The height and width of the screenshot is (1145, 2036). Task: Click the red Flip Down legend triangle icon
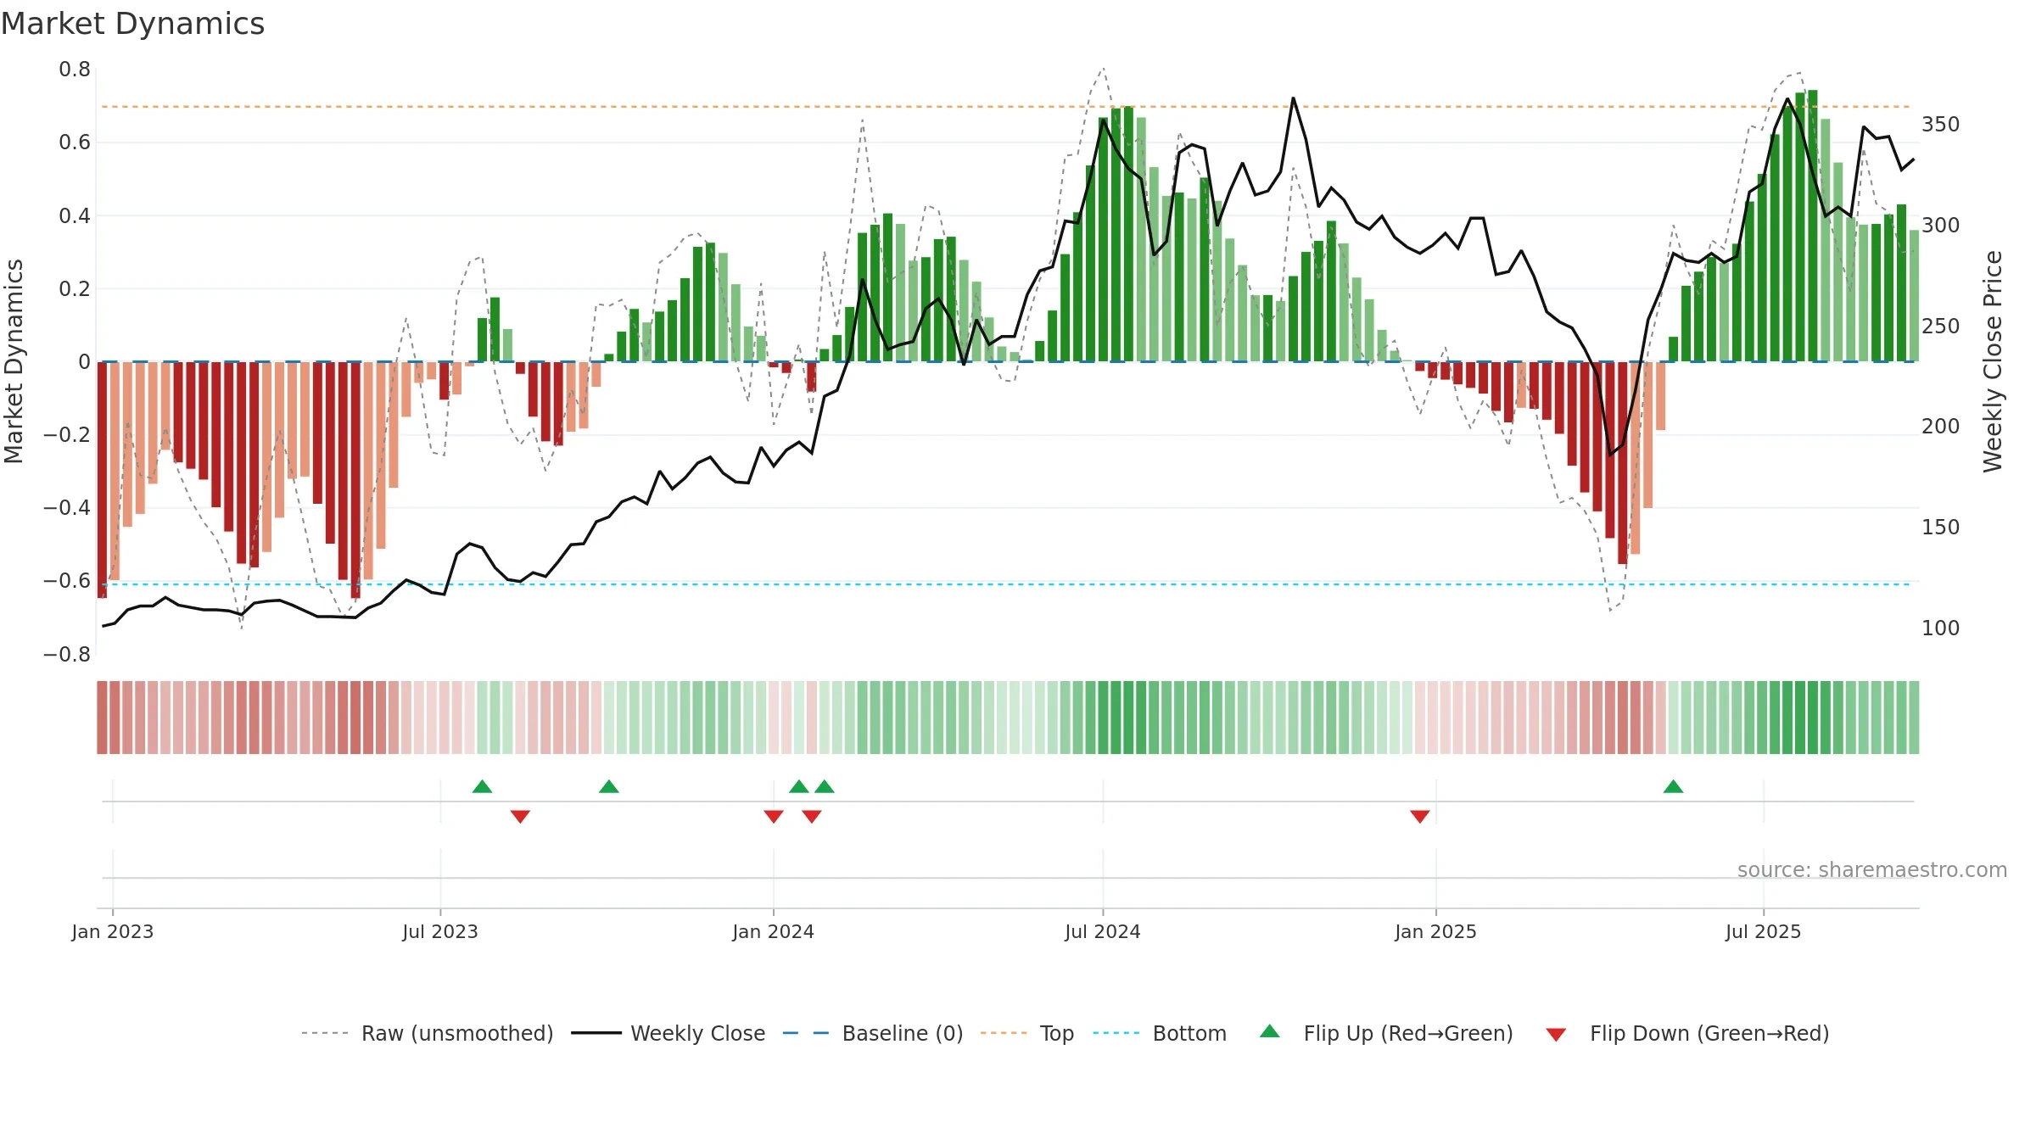click(1556, 1035)
